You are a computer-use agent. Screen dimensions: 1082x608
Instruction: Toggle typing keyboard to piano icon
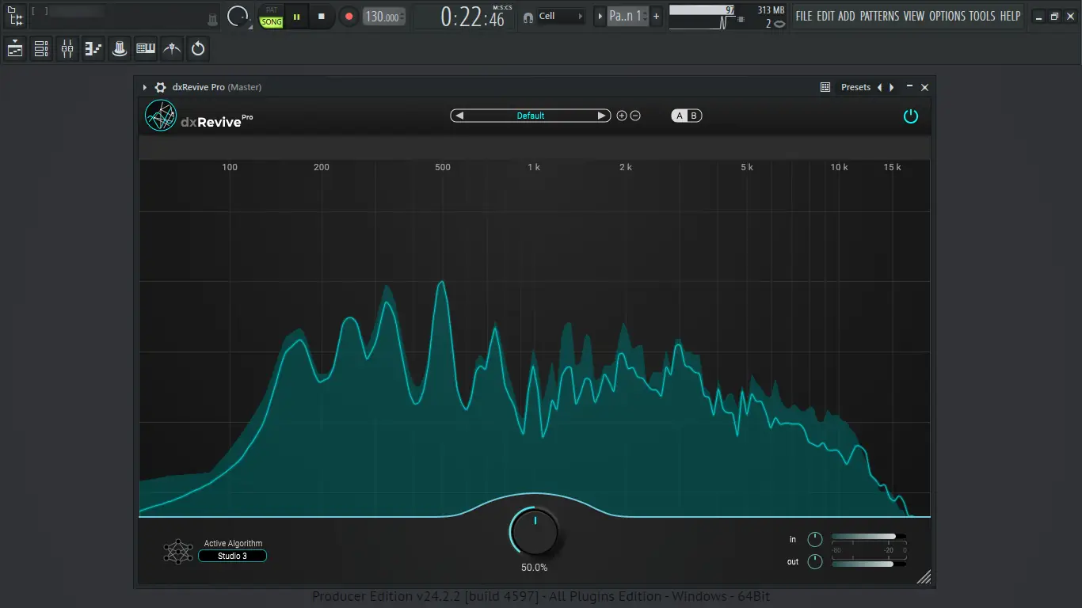pos(146,49)
